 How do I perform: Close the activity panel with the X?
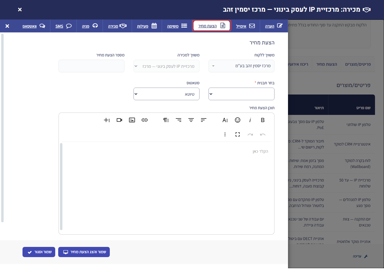[7, 26]
